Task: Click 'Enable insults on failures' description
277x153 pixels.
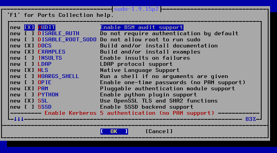Action: coord(145,58)
